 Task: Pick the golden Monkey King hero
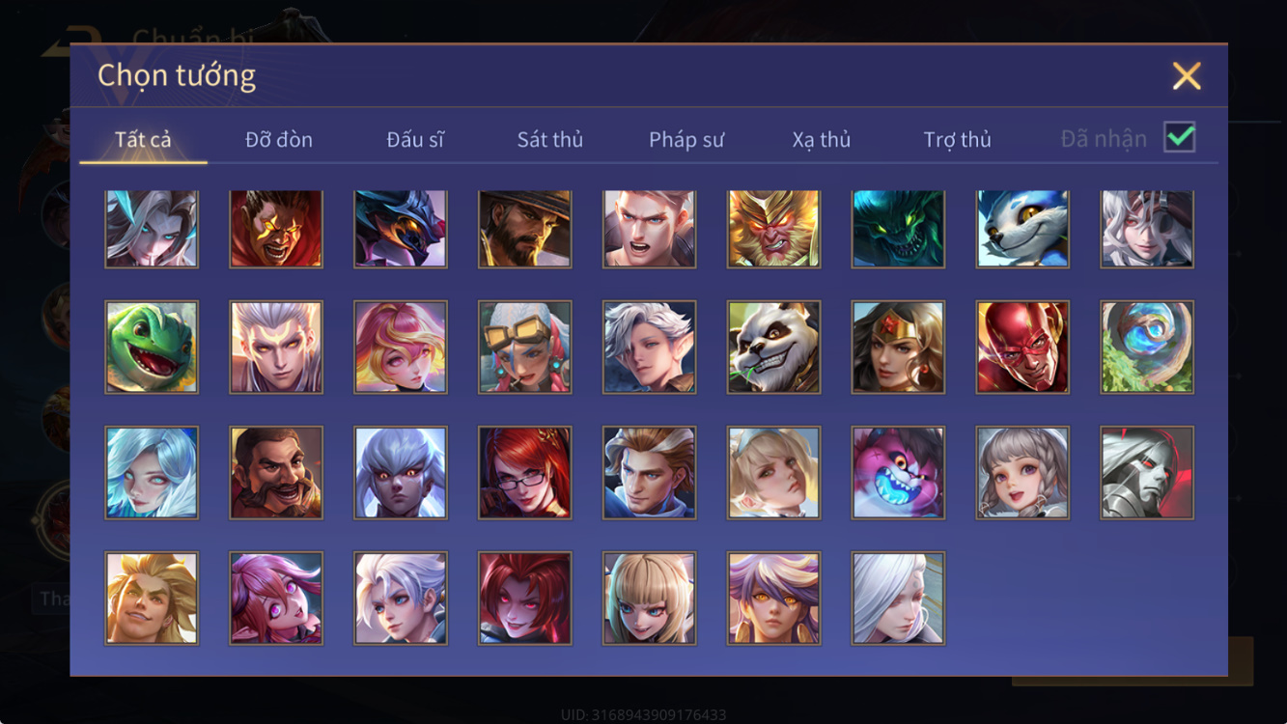(774, 229)
